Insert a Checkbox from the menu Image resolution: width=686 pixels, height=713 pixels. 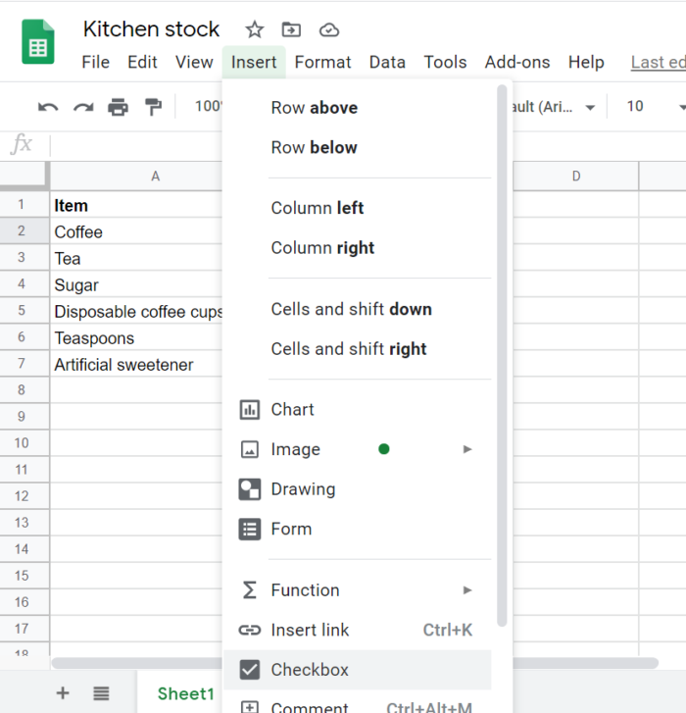[x=310, y=670]
